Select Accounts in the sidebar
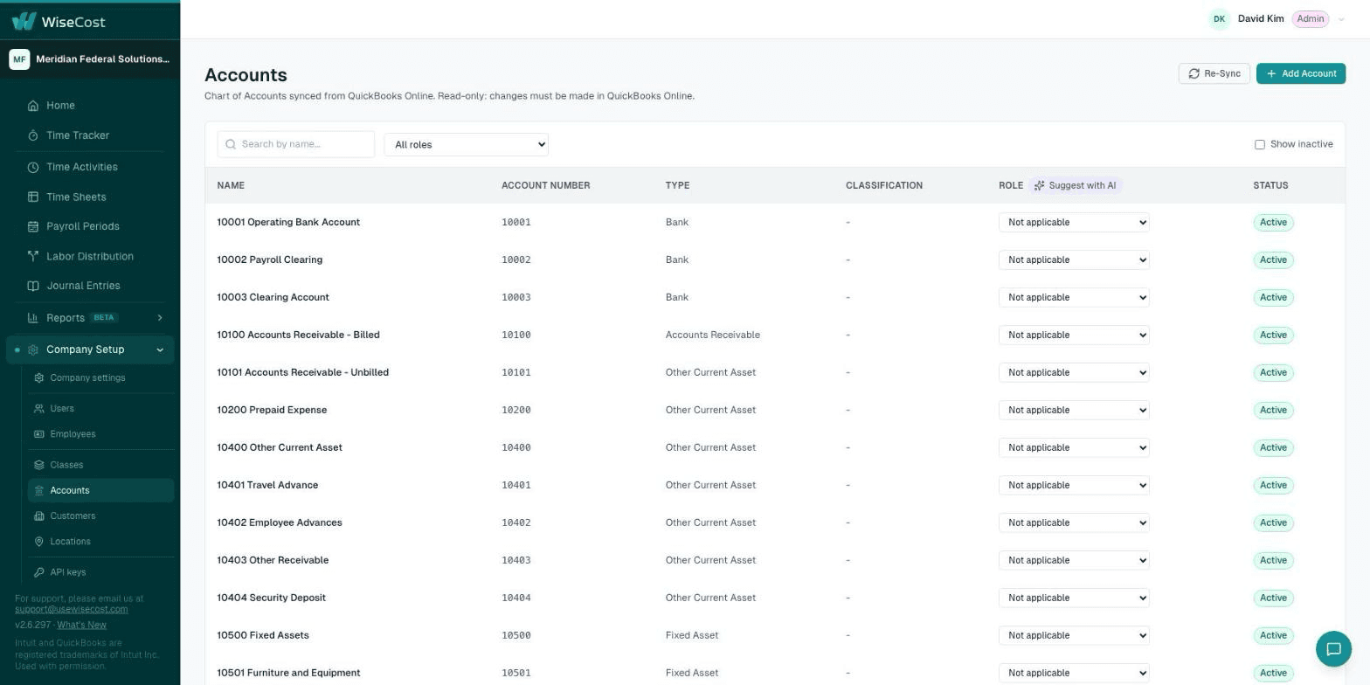Image resolution: width=1370 pixels, height=685 pixels. (100, 491)
